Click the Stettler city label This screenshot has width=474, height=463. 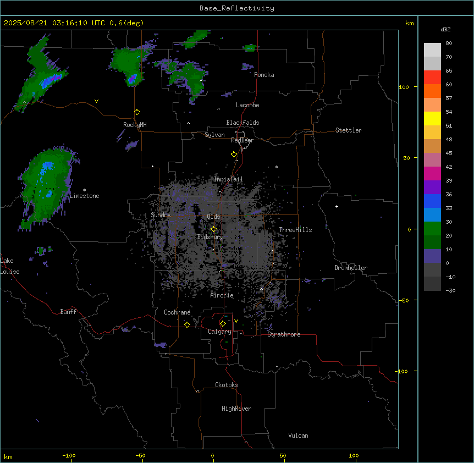(x=349, y=130)
